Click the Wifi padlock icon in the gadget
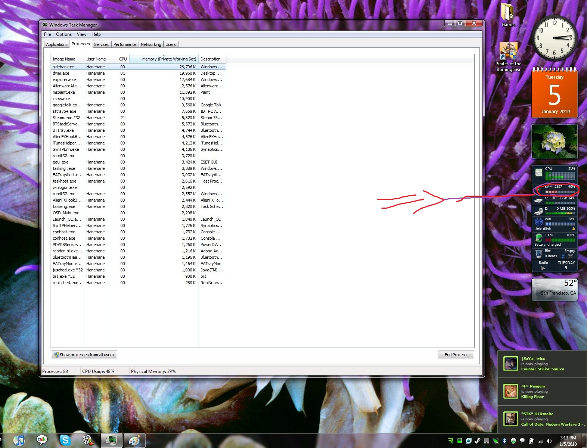Viewport: 587px width, 448px height. (x=573, y=229)
